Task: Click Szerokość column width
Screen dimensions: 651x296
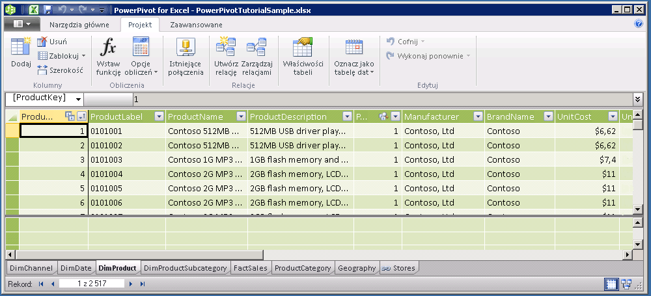Action: 60,70
